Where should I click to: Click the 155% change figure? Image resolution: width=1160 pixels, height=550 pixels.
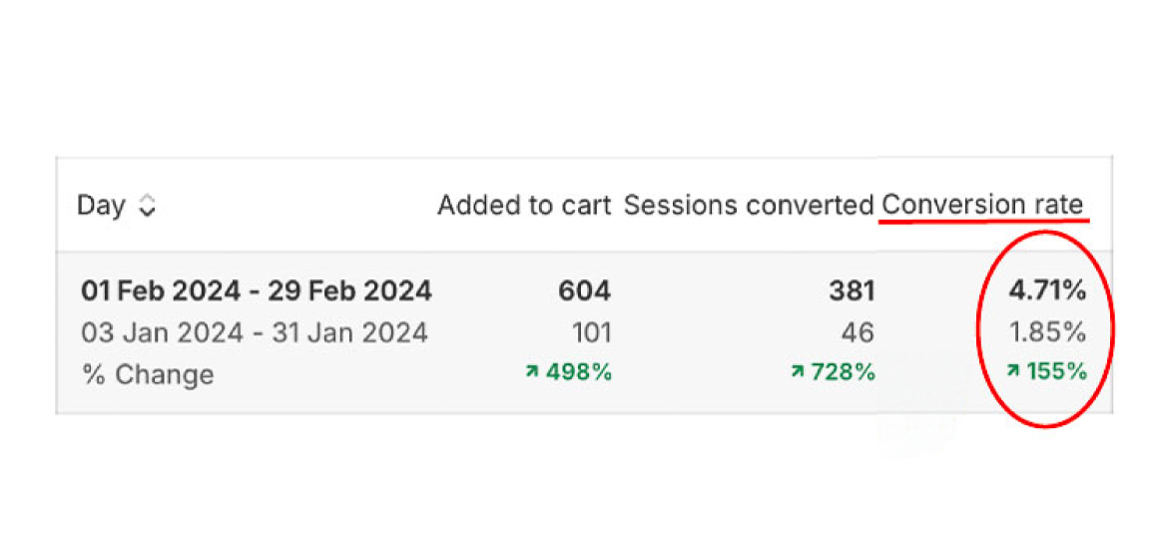click(1053, 372)
